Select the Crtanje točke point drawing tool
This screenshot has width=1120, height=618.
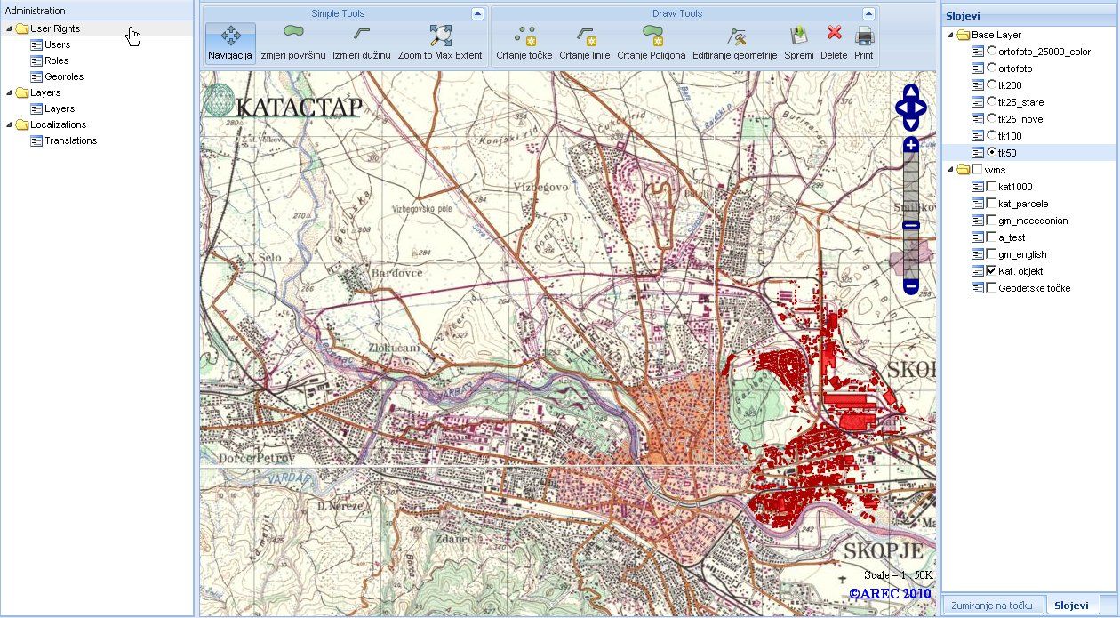[x=524, y=36]
